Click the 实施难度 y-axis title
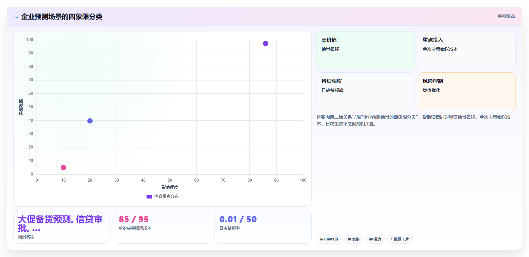 pyautogui.click(x=21, y=107)
